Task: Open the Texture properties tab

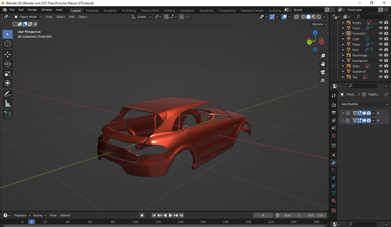Action: 334,210
